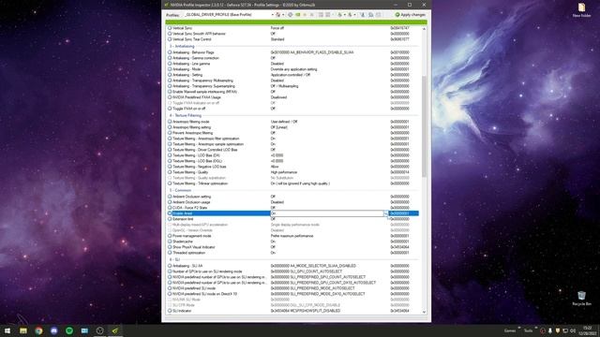Create a new profile with the star icon
600x337 pixels.
point(305,15)
